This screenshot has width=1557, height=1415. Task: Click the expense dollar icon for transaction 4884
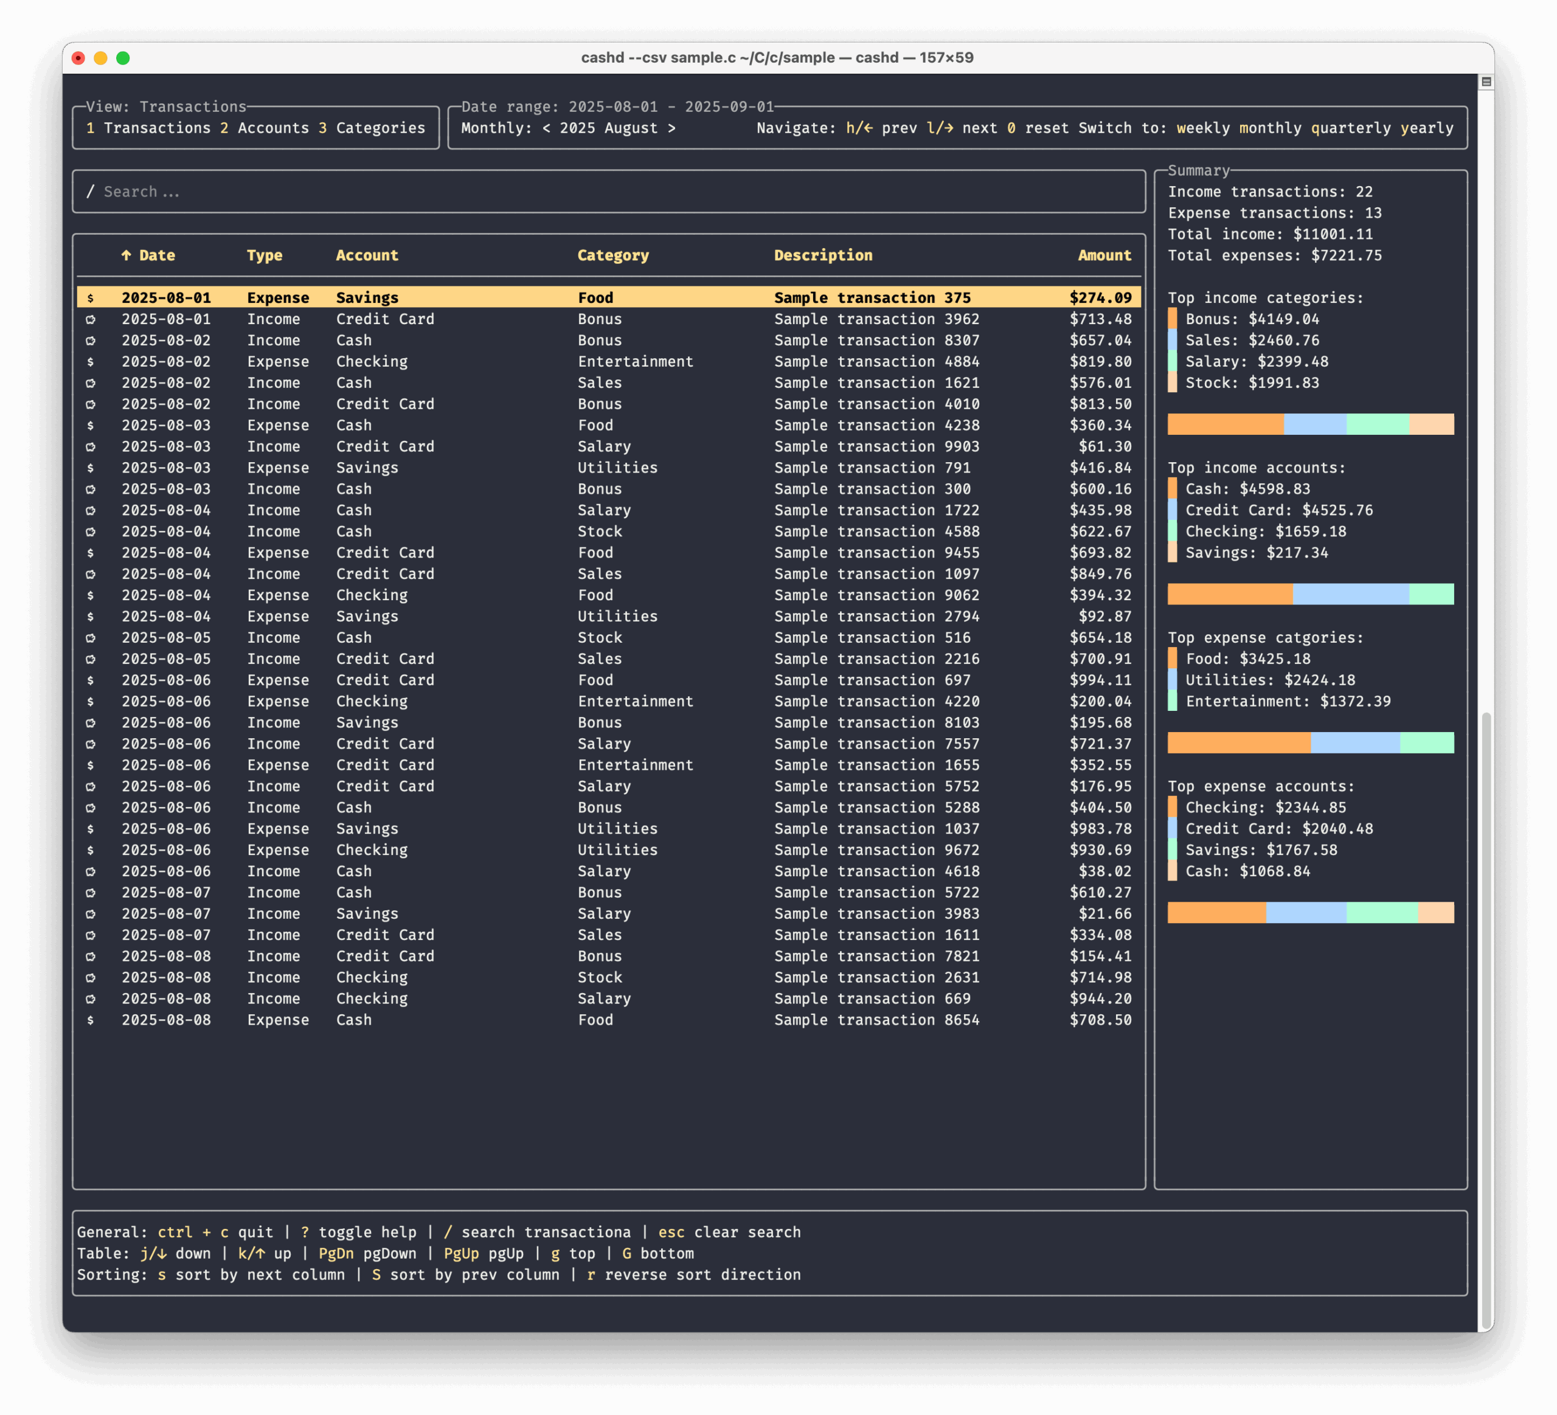coord(91,362)
